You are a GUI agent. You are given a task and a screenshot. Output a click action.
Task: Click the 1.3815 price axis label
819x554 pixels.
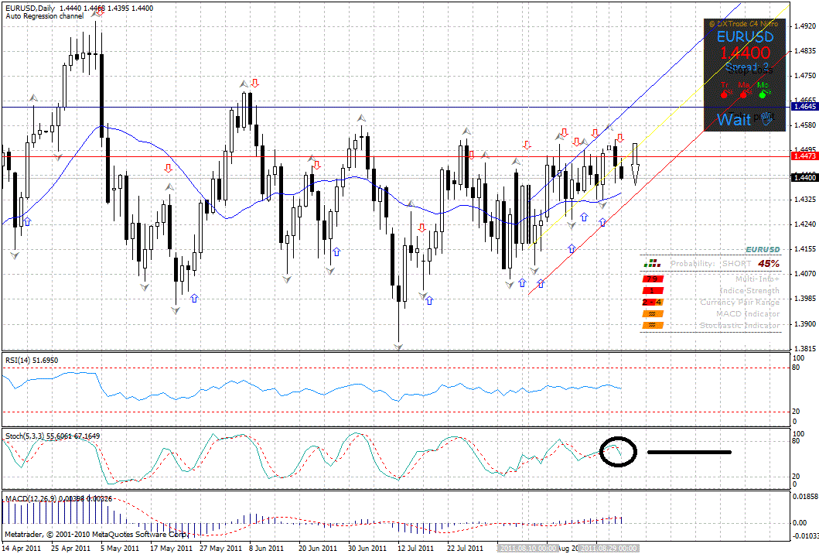click(804, 348)
